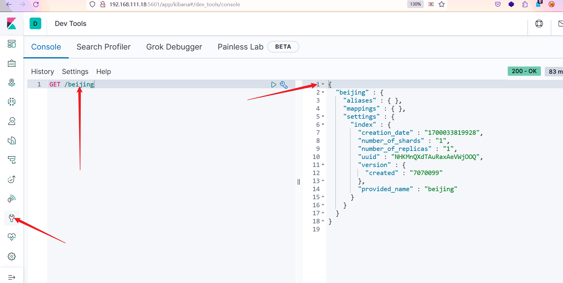Click the "number_of_shards" line
563x283 pixels.
(404, 141)
